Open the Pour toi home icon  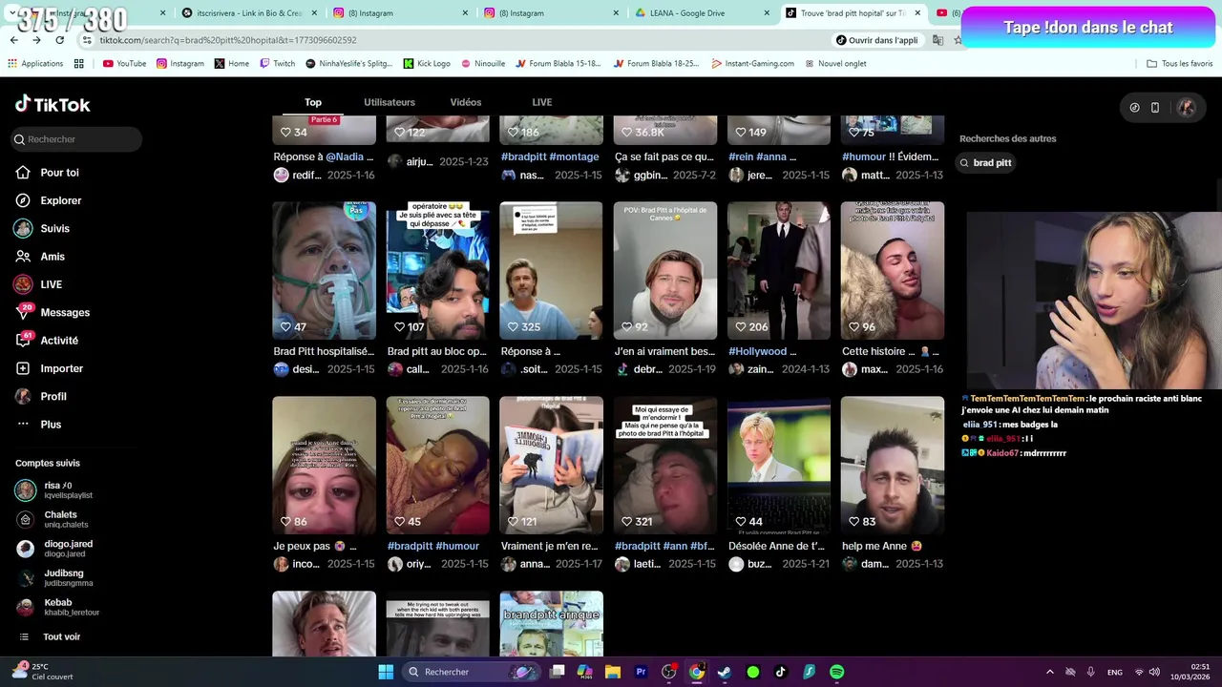(23, 173)
